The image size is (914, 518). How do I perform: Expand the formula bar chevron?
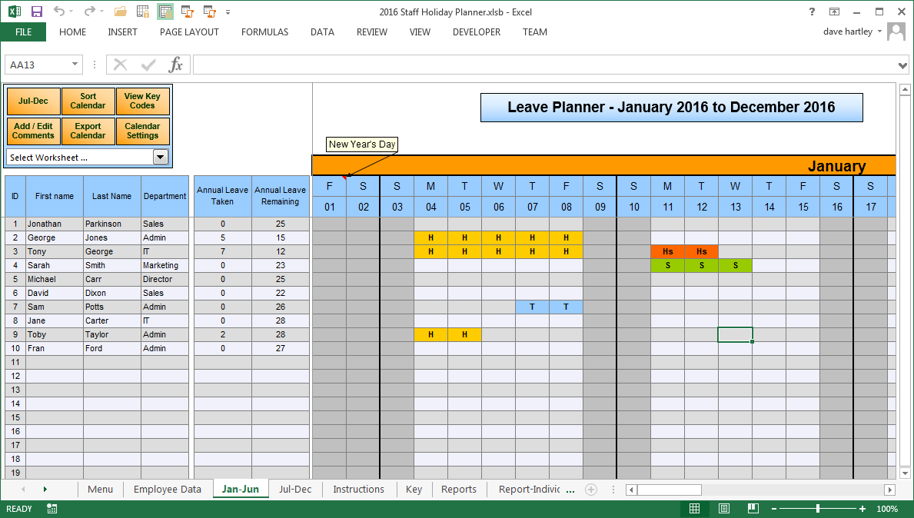click(903, 65)
